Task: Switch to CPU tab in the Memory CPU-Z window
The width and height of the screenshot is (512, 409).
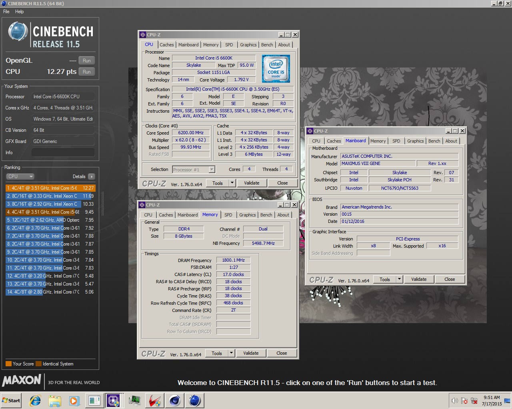Action: pyautogui.click(x=148, y=215)
